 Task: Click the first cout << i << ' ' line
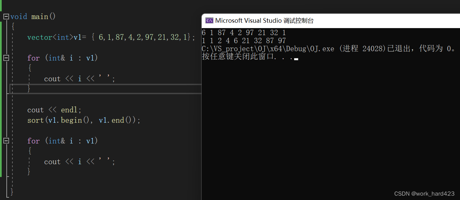point(80,79)
